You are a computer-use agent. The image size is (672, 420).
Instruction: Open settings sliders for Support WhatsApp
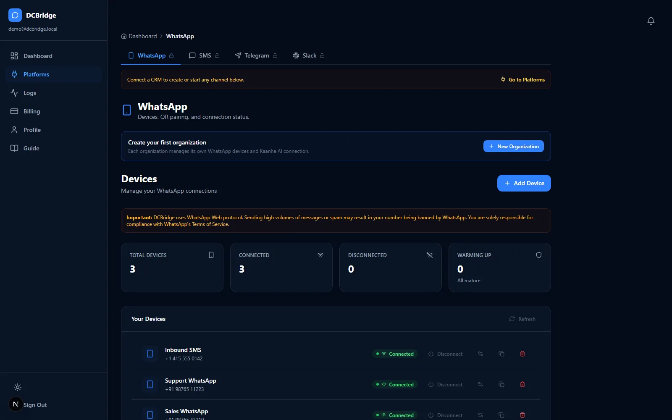coord(480,384)
